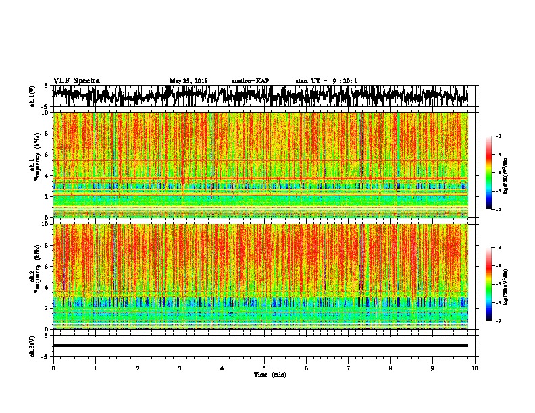This screenshot has height=413, width=535.
Task: Click the "-7" label on ch.1 color bar
Action: coord(499,210)
